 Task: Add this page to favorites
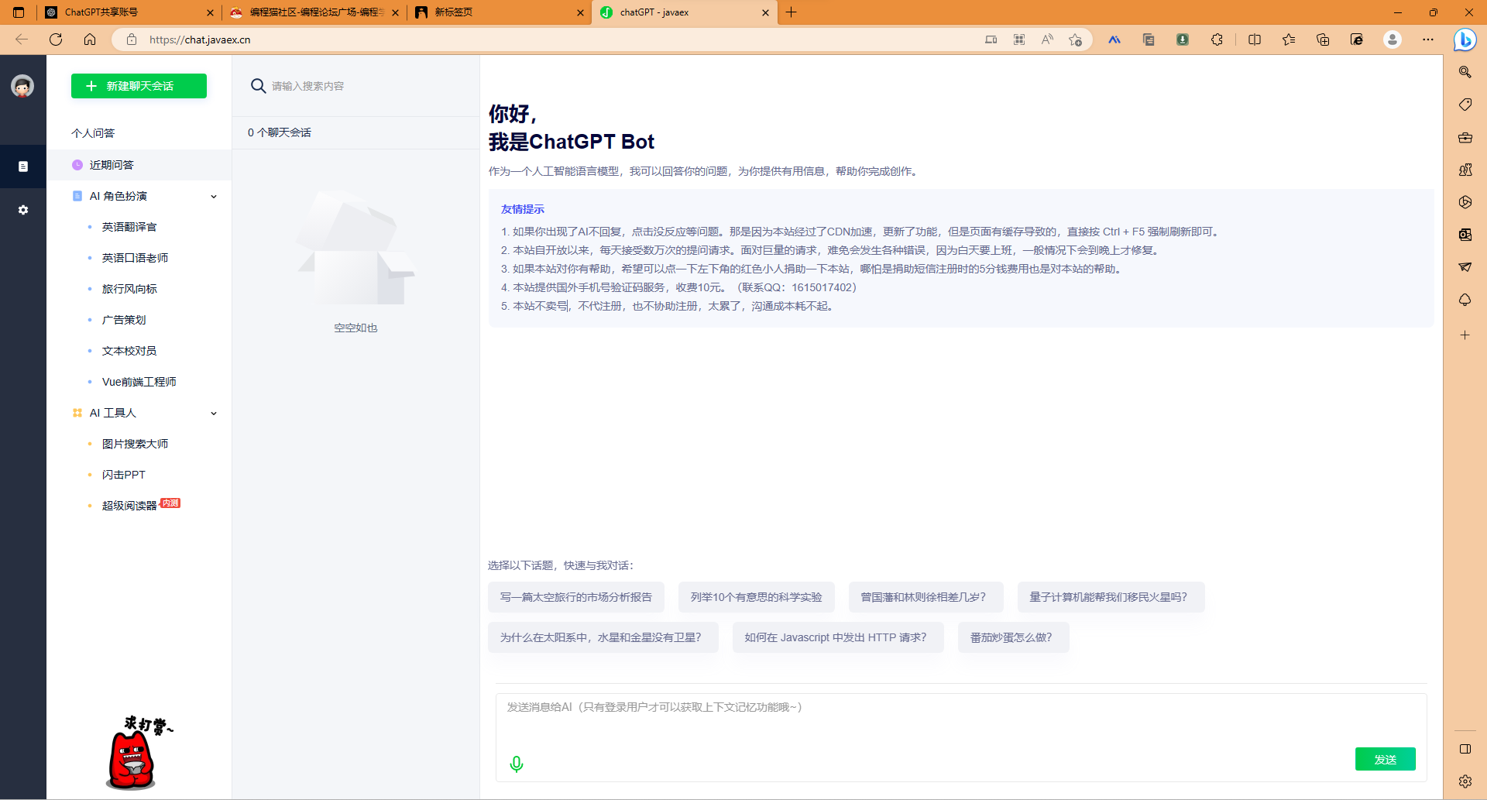1075,39
